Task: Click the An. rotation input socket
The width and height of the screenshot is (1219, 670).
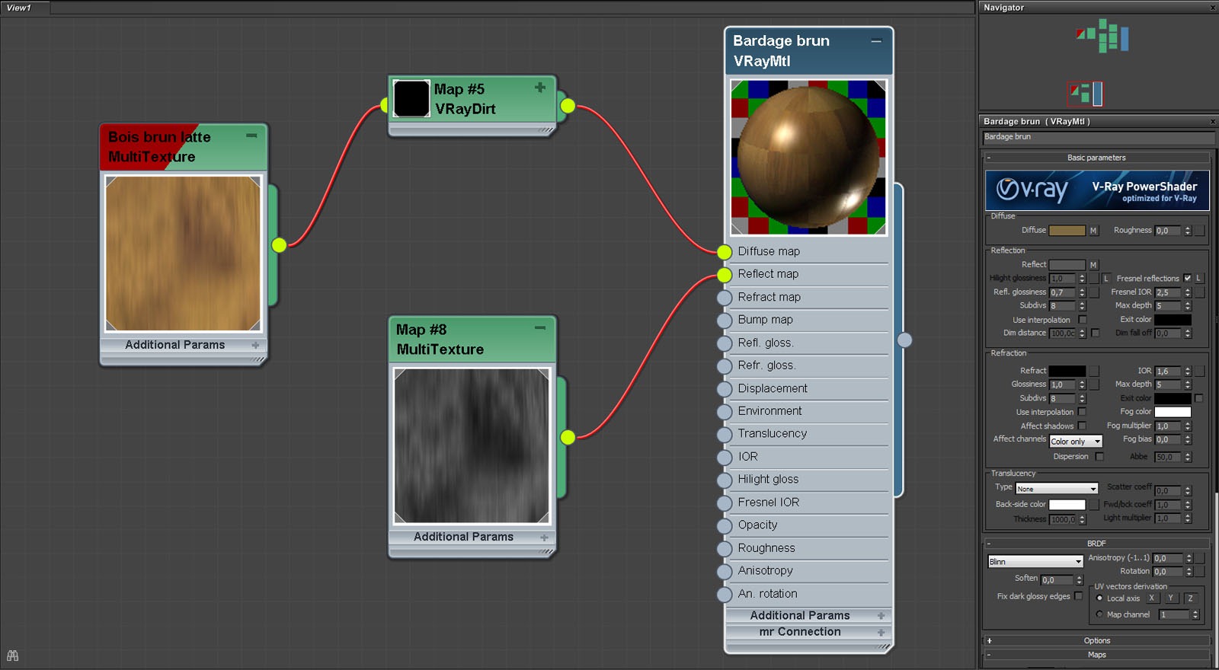Action: tap(724, 595)
